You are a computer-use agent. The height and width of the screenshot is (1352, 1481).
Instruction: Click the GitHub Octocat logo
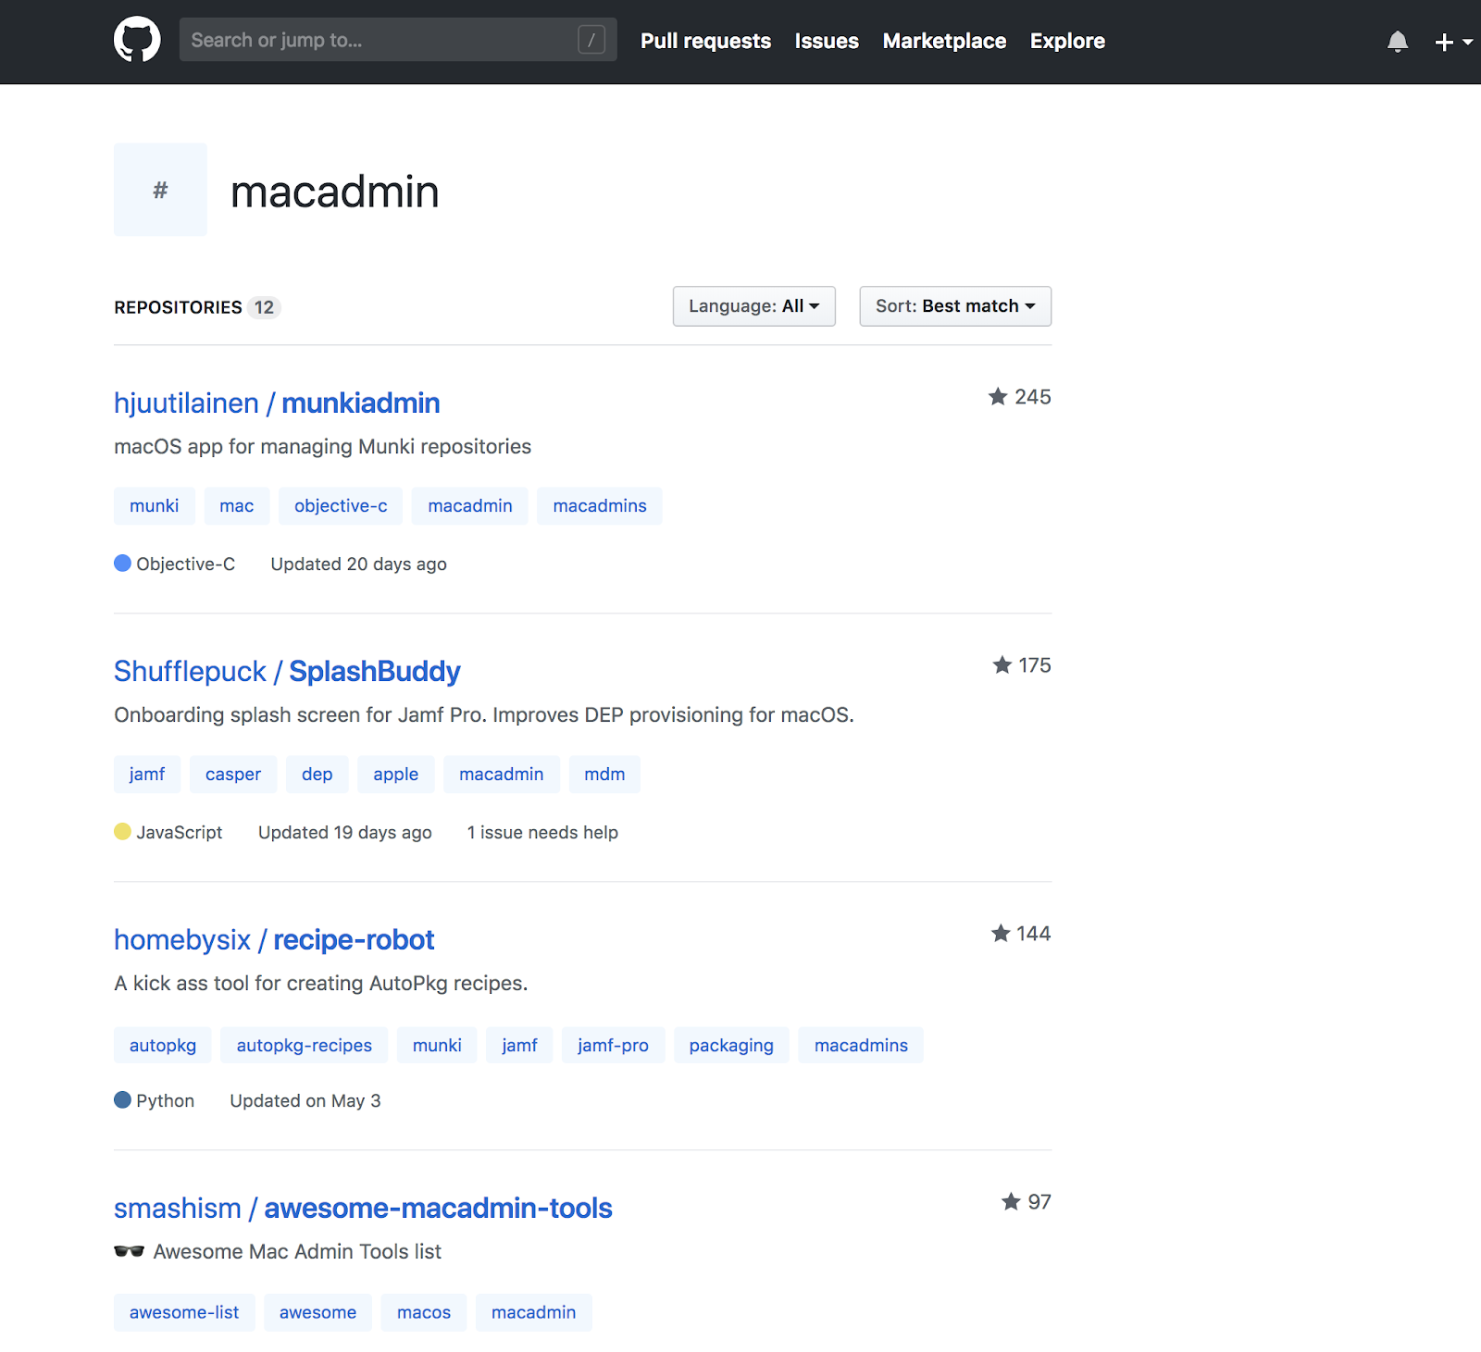(137, 41)
